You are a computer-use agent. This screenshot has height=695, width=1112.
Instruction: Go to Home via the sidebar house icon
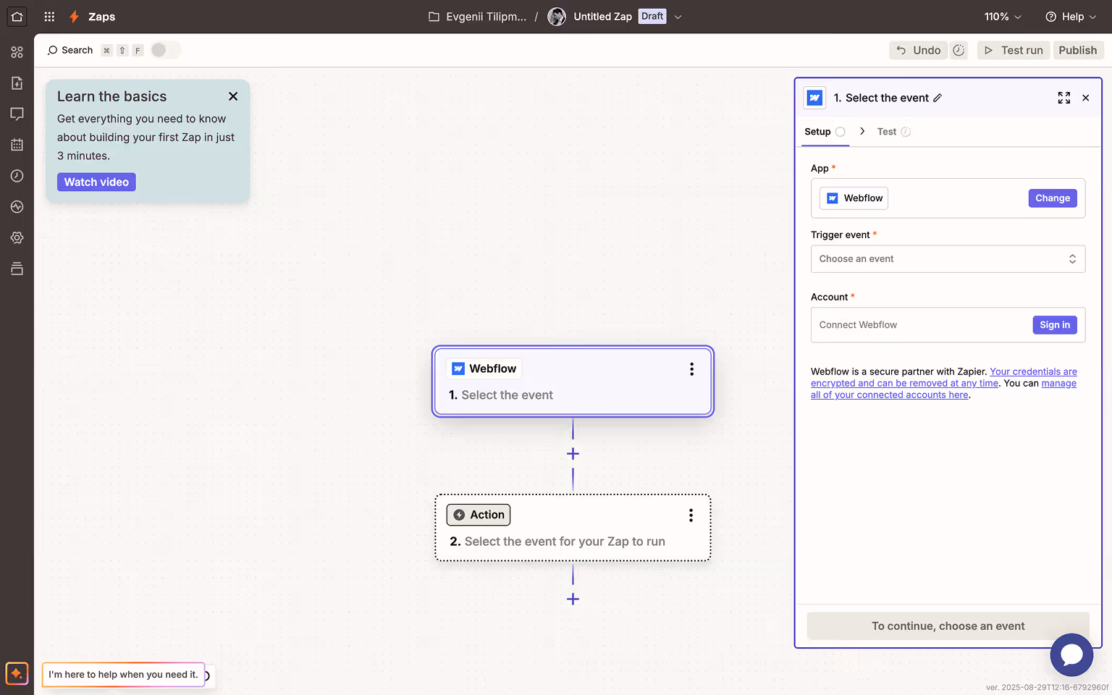click(x=17, y=16)
